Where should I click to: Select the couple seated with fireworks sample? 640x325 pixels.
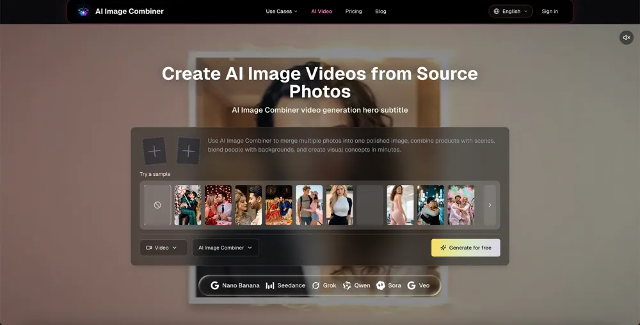pyautogui.click(x=279, y=205)
